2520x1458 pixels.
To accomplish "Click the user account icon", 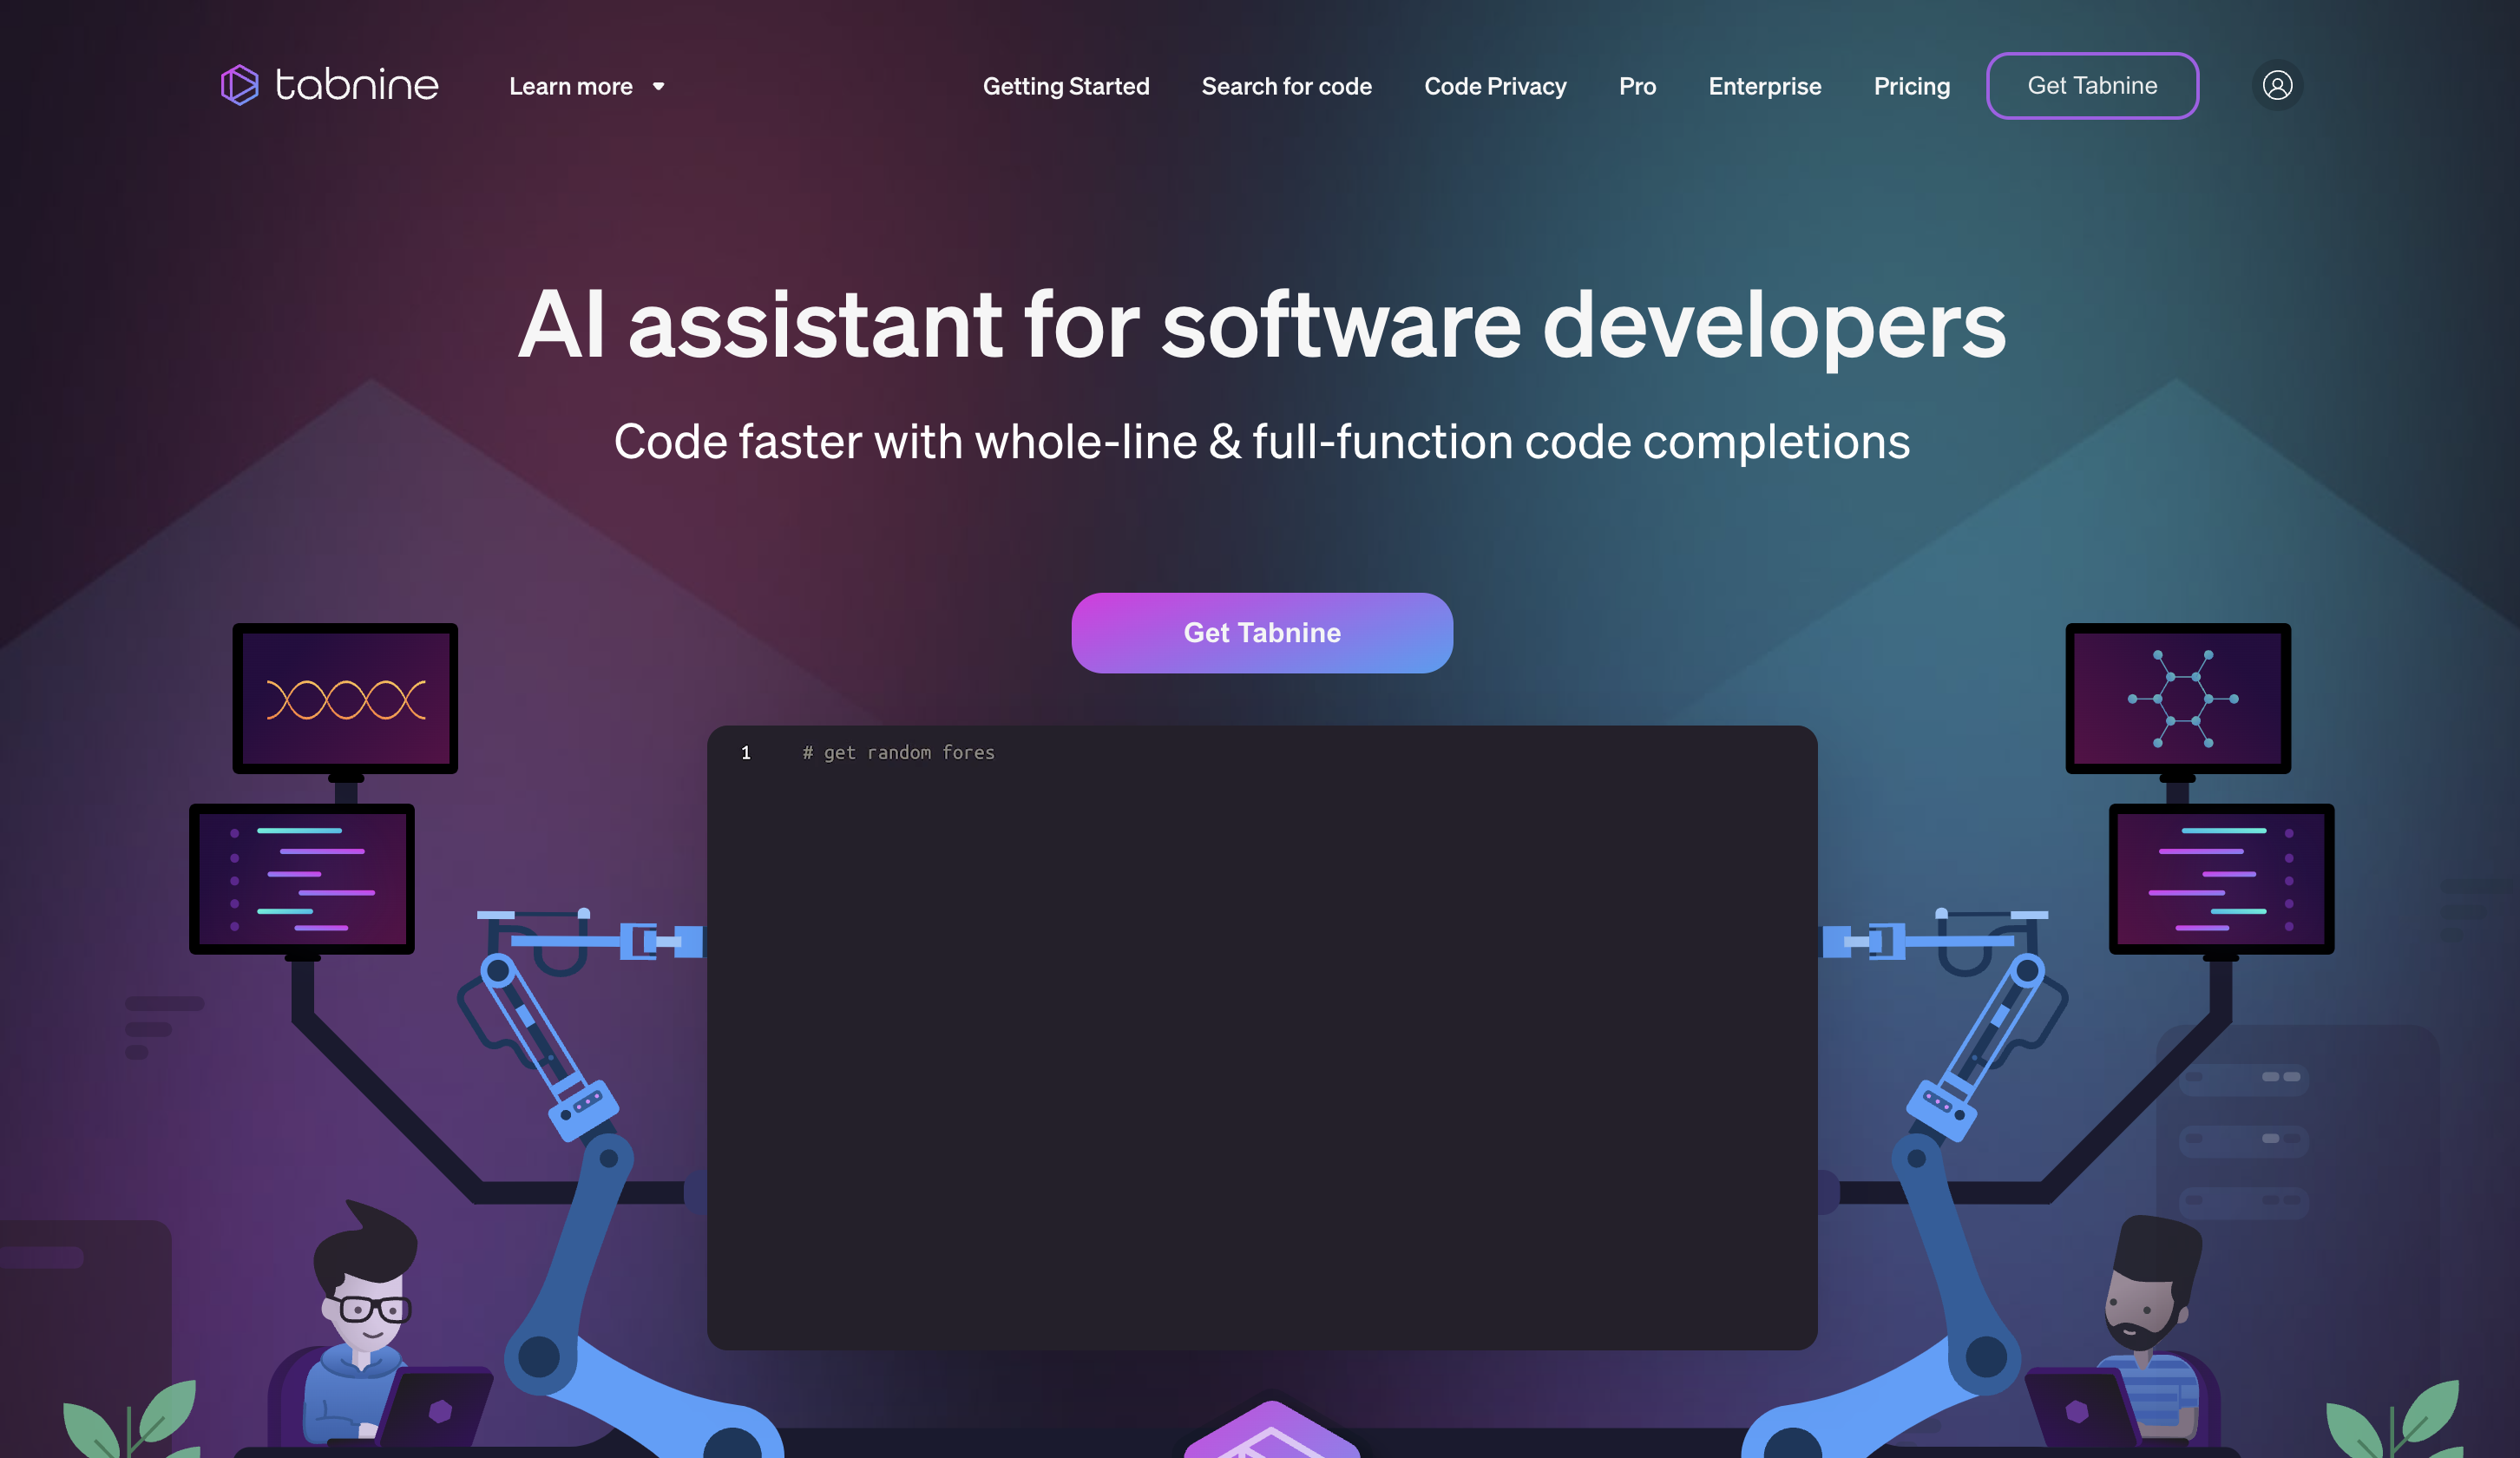I will (2277, 83).
